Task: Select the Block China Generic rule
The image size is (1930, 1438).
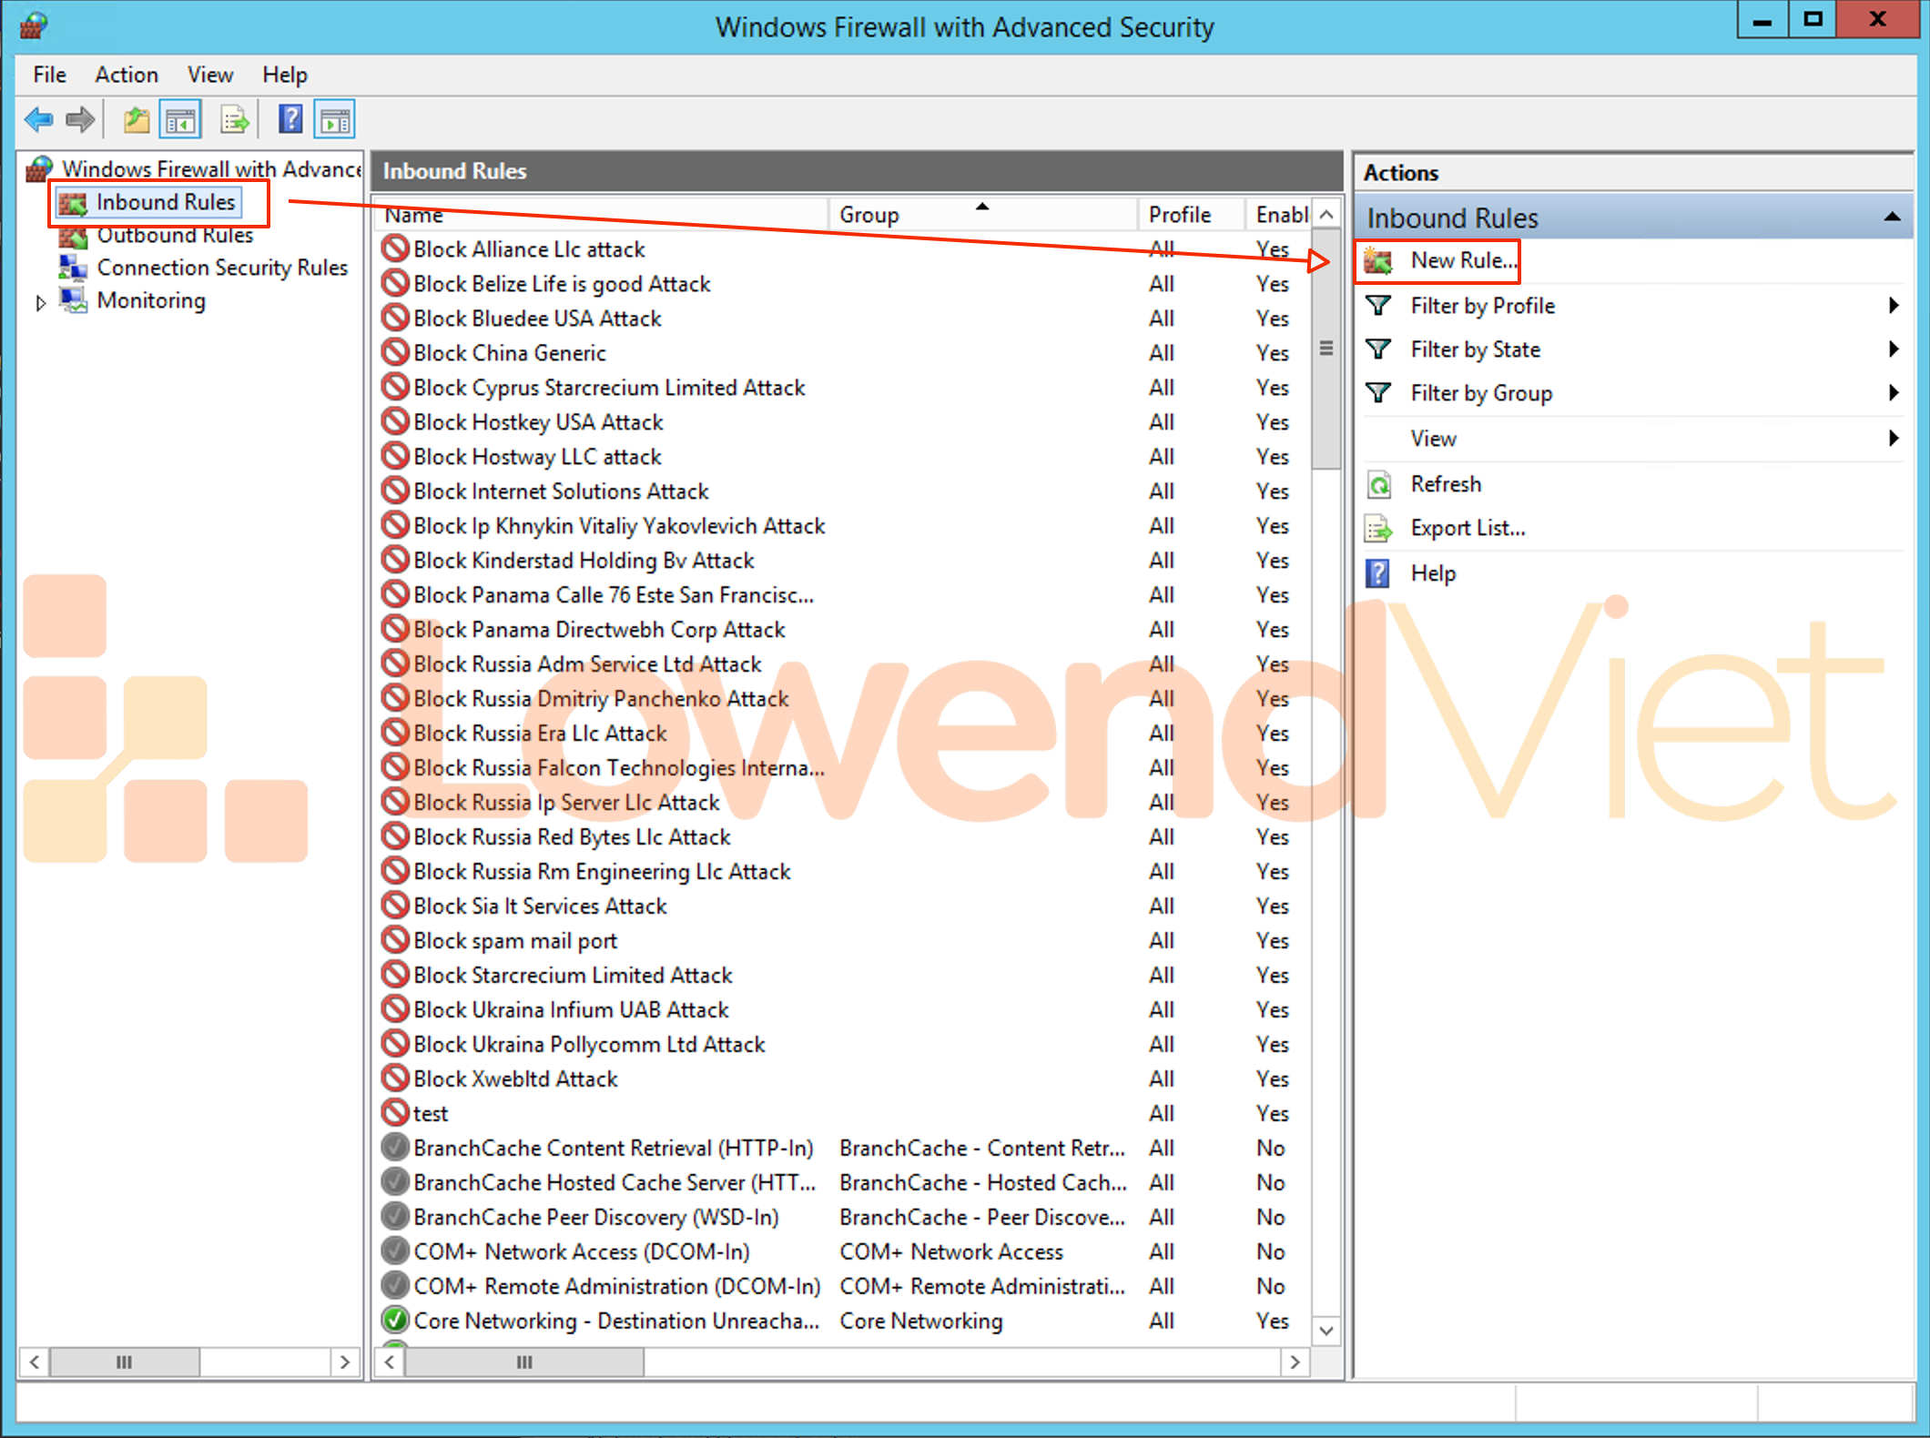Action: (x=509, y=353)
